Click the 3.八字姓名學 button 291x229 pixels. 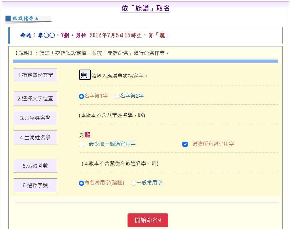tap(35, 118)
